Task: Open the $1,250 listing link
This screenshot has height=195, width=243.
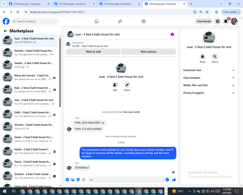Action: [90, 46]
